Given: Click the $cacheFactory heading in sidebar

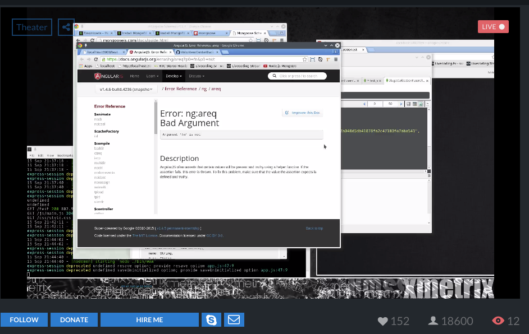Looking at the screenshot, I should click(107, 131).
